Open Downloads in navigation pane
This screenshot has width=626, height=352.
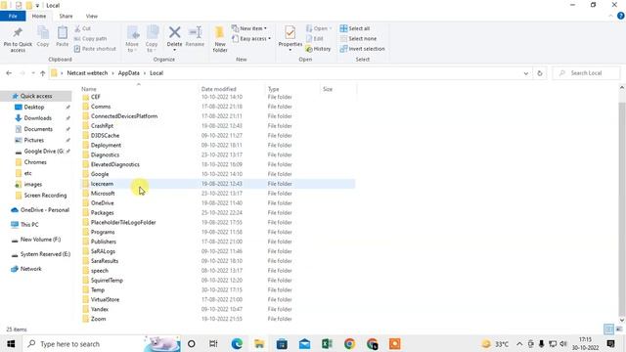pos(37,118)
